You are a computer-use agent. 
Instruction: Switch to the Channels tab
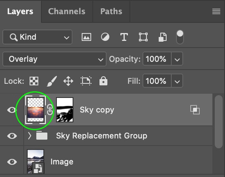click(67, 11)
